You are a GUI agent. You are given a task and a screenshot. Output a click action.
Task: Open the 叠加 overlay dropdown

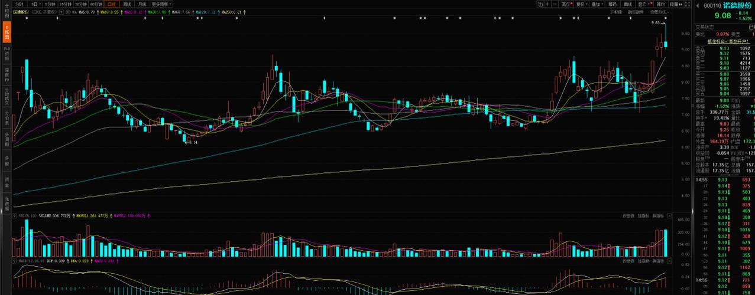pyautogui.click(x=598, y=4)
